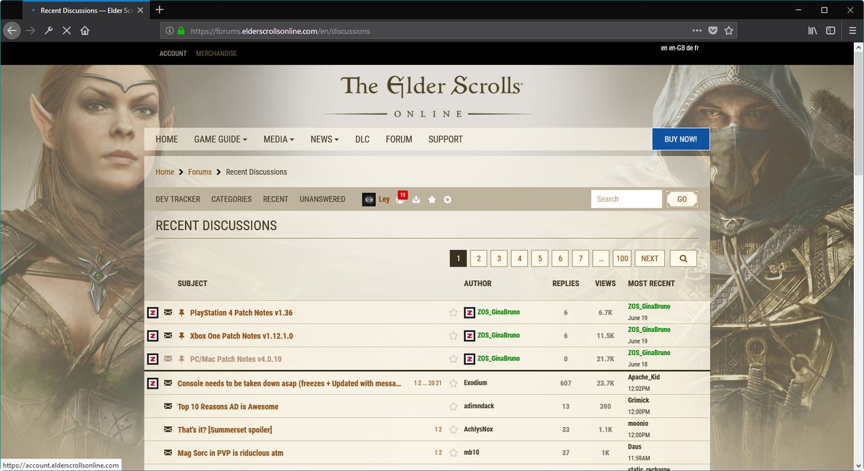
Task: Open forum bookmarks star icon in toolbar
Action: [x=432, y=199]
